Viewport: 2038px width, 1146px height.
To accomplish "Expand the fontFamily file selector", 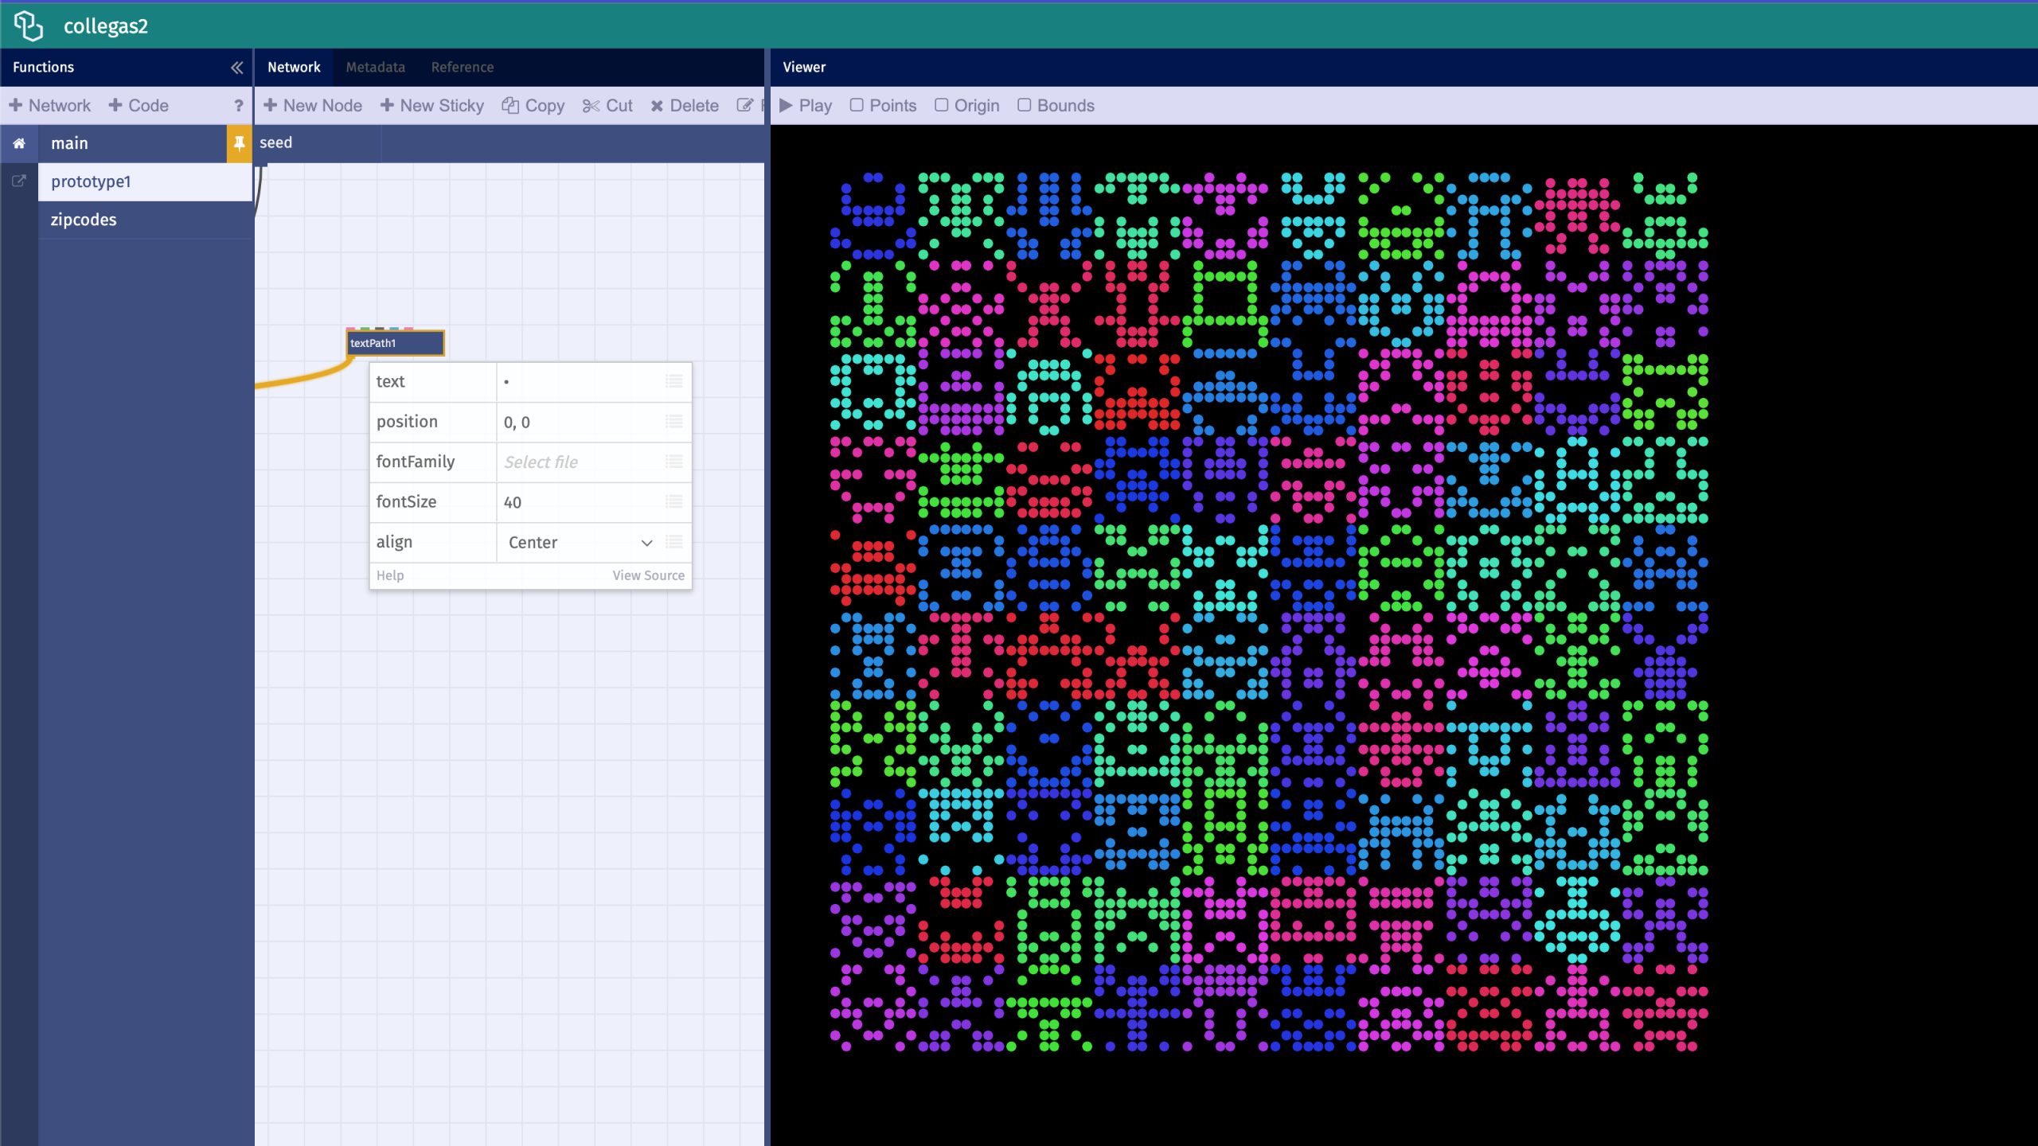I will 673,462.
